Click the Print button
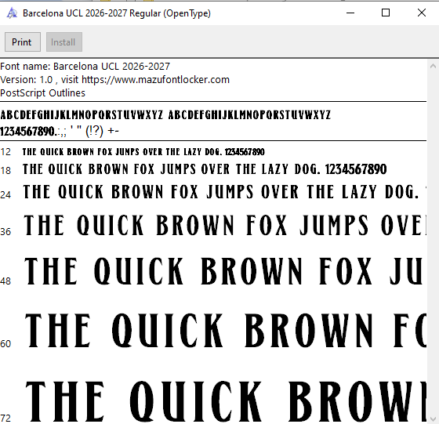The image size is (439, 424). [x=23, y=42]
